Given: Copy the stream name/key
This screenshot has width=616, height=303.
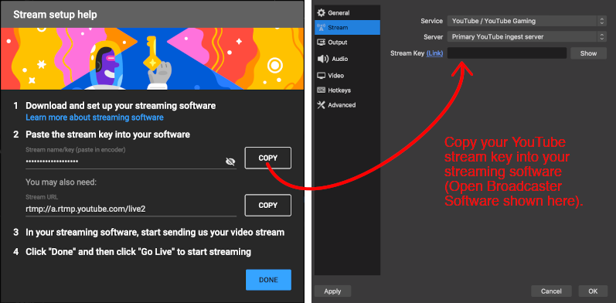Looking at the screenshot, I should click(x=268, y=158).
